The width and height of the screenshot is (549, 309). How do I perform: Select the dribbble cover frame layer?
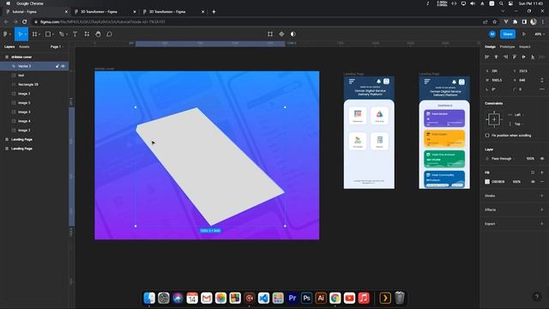pos(34,57)
